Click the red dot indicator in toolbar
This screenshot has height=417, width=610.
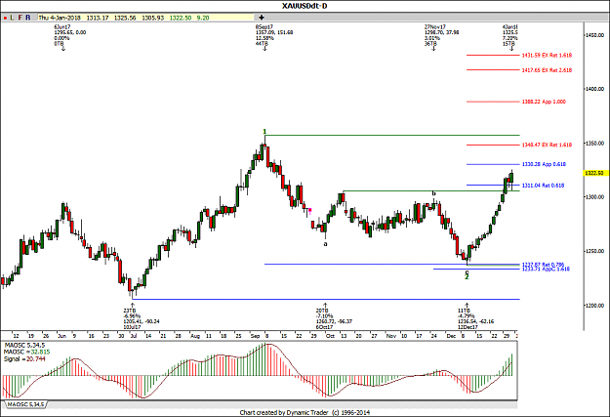pyautogui.click(x=5, y=18)
